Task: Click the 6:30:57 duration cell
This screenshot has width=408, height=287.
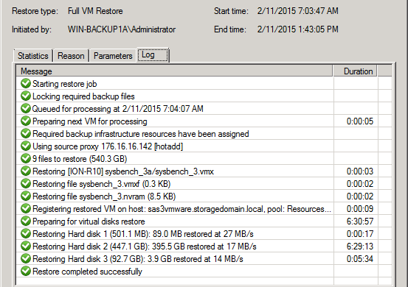Action: (360, 222)
